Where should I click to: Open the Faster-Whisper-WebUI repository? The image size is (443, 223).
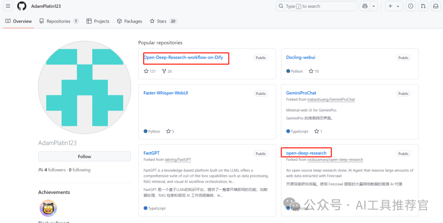pyautogui.click(x=166, y=93)
